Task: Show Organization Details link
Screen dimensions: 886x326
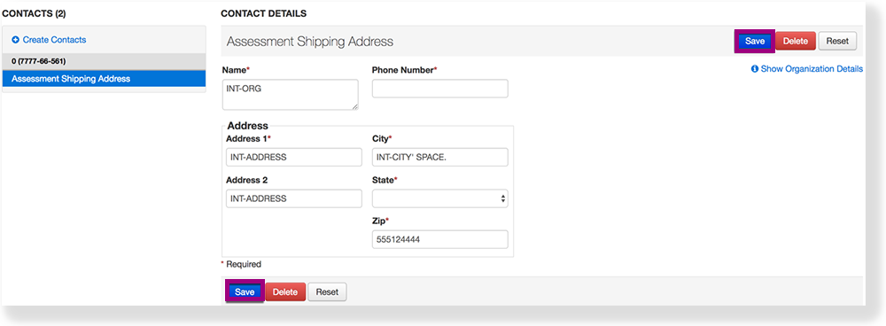Action: [812, 69]
